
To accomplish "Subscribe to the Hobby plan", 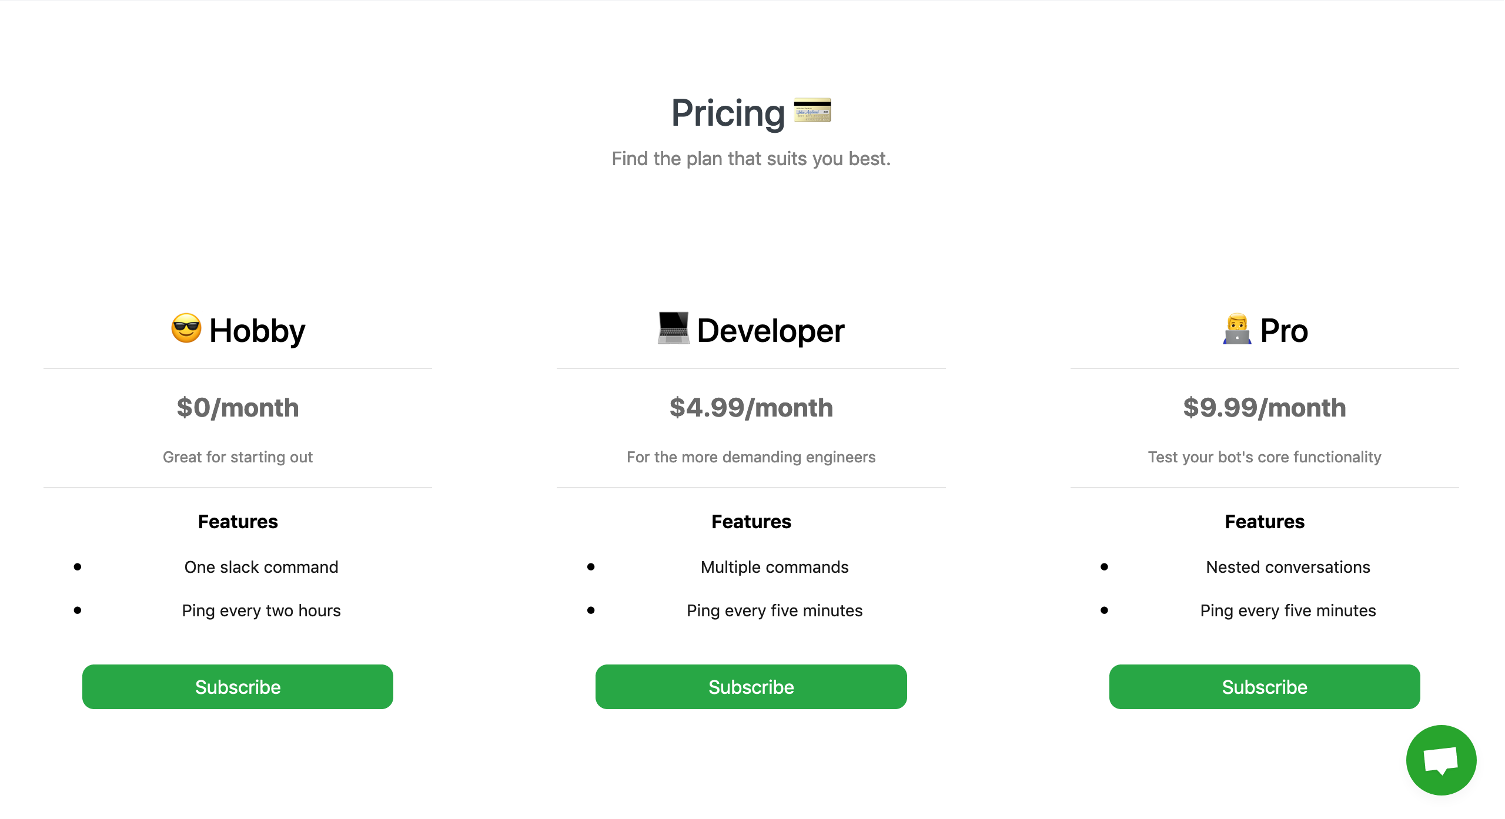I will (238, 687).
